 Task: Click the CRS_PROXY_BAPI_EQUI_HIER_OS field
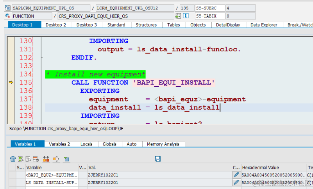[x=116, y=16]
